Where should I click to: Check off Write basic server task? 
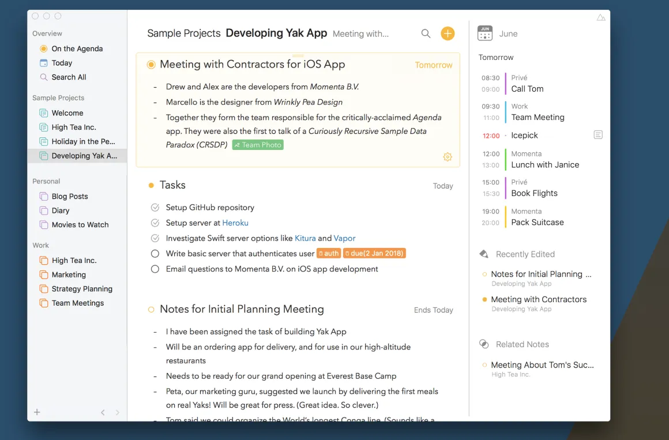tap(155, 254)
